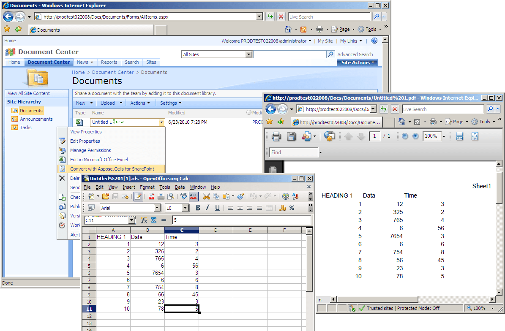Click the Print icon in PDF viewer toolbar
This screenshot has width=505, height=331.
click(x=276, y=136)
